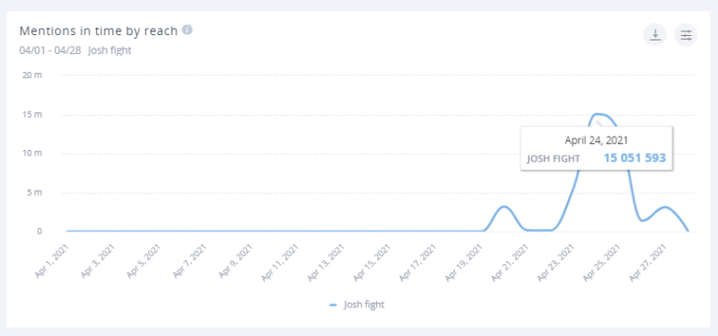
Task: Click the info icon beside the chart title
Action: click(x=187, y=30)
